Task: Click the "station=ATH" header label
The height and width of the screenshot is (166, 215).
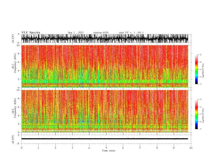Action: [x=101, y=33]
